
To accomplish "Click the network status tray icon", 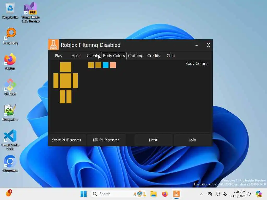I will click(218, 194).
